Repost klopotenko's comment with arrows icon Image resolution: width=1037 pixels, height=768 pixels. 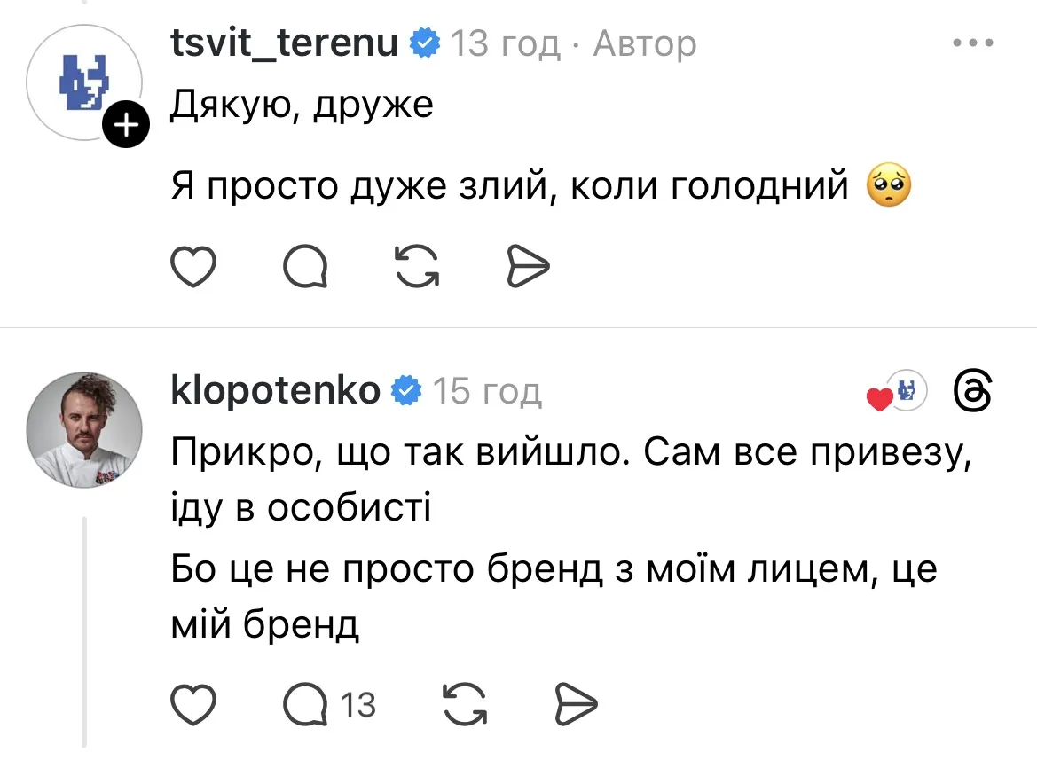tap(464, 705)
